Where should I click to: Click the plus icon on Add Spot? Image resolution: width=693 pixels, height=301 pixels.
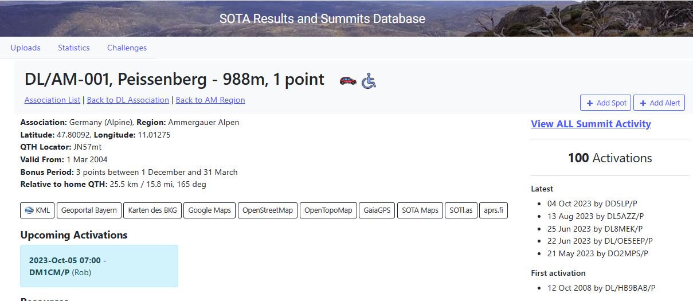(590, 103)
